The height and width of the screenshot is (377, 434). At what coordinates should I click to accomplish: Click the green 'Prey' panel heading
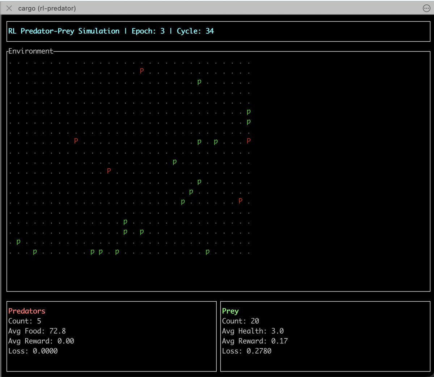pyautogui.click(x=230, y=311)
